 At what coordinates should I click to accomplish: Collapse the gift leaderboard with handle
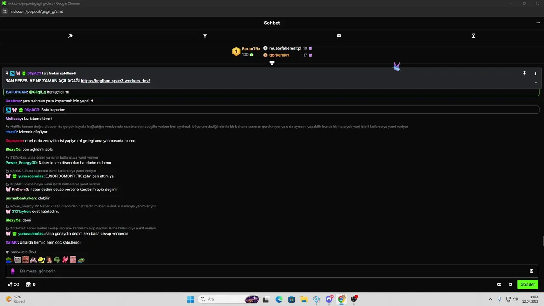(272, 63)
